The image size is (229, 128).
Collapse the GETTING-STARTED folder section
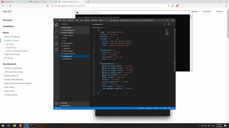(74, 33)
